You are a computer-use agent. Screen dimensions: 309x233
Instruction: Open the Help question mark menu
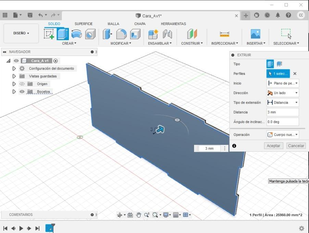[x=288, y=15]
